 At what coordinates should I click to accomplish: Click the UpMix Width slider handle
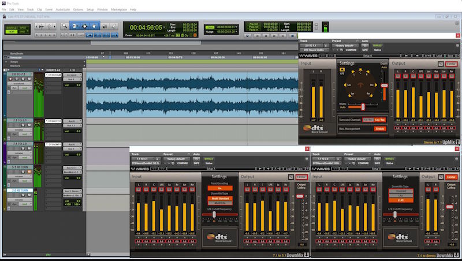tap(363, 107)
